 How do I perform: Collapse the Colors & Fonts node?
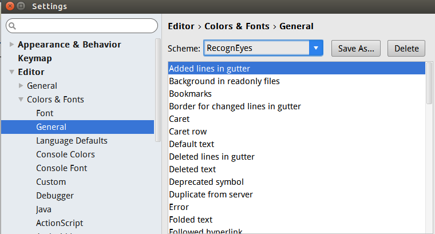21,100
